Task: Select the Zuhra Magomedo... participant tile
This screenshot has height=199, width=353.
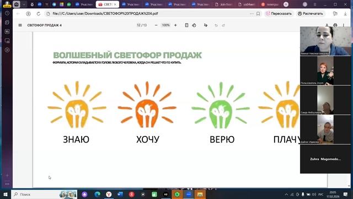Action: pyautogui.click(x=325, y=159)
